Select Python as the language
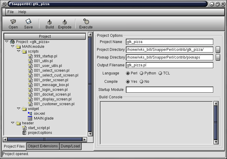227x159 pixels. pyautogui.click(x=142, y=73)
